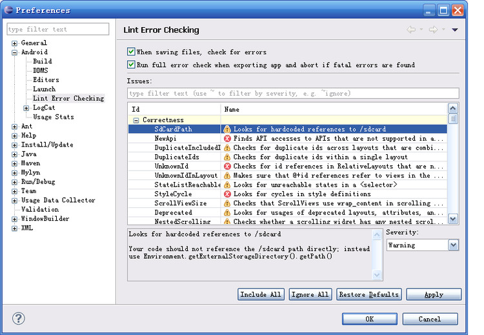Sort issues by Name column header
This screenshot has height=335, width=484.
(x=334, y=109)
